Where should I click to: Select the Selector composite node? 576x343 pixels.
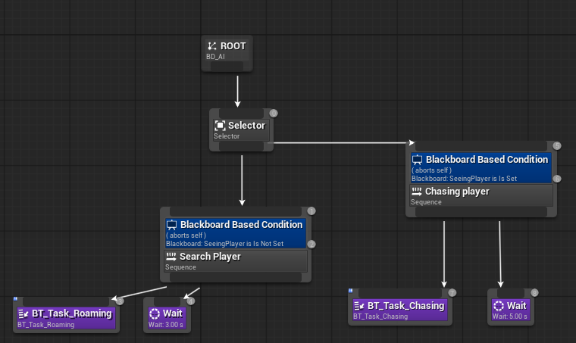point(241,130)
